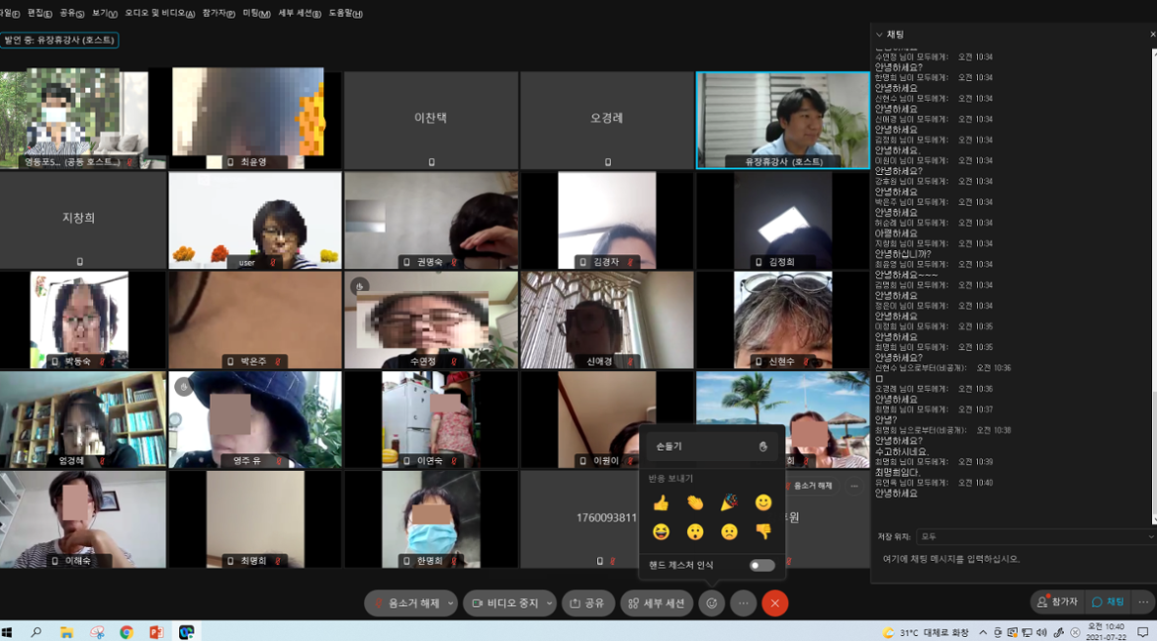Screen dimensions: 1157x641
Task: Switch to the 참가자 panel tab
Action: [x=1056, y=602]
